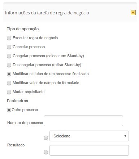Click the 'Parâmetros' section heading
139x159 pixels.
[17, 101]
